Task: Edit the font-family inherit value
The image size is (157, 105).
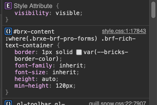Action: click(x=71, y=65)
